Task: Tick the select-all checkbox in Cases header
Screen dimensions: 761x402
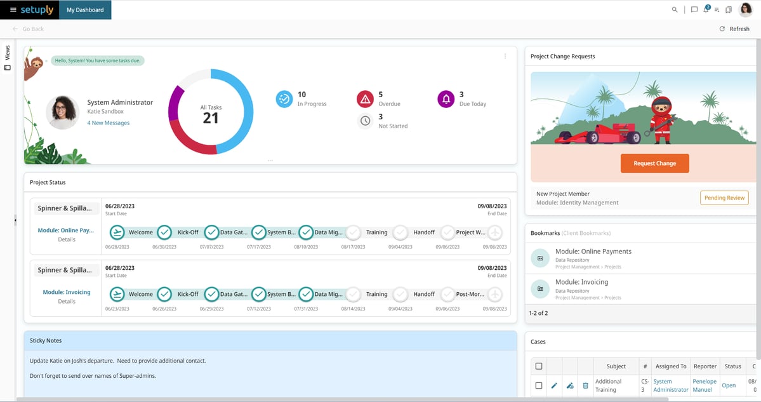Action: coord(539,366)
